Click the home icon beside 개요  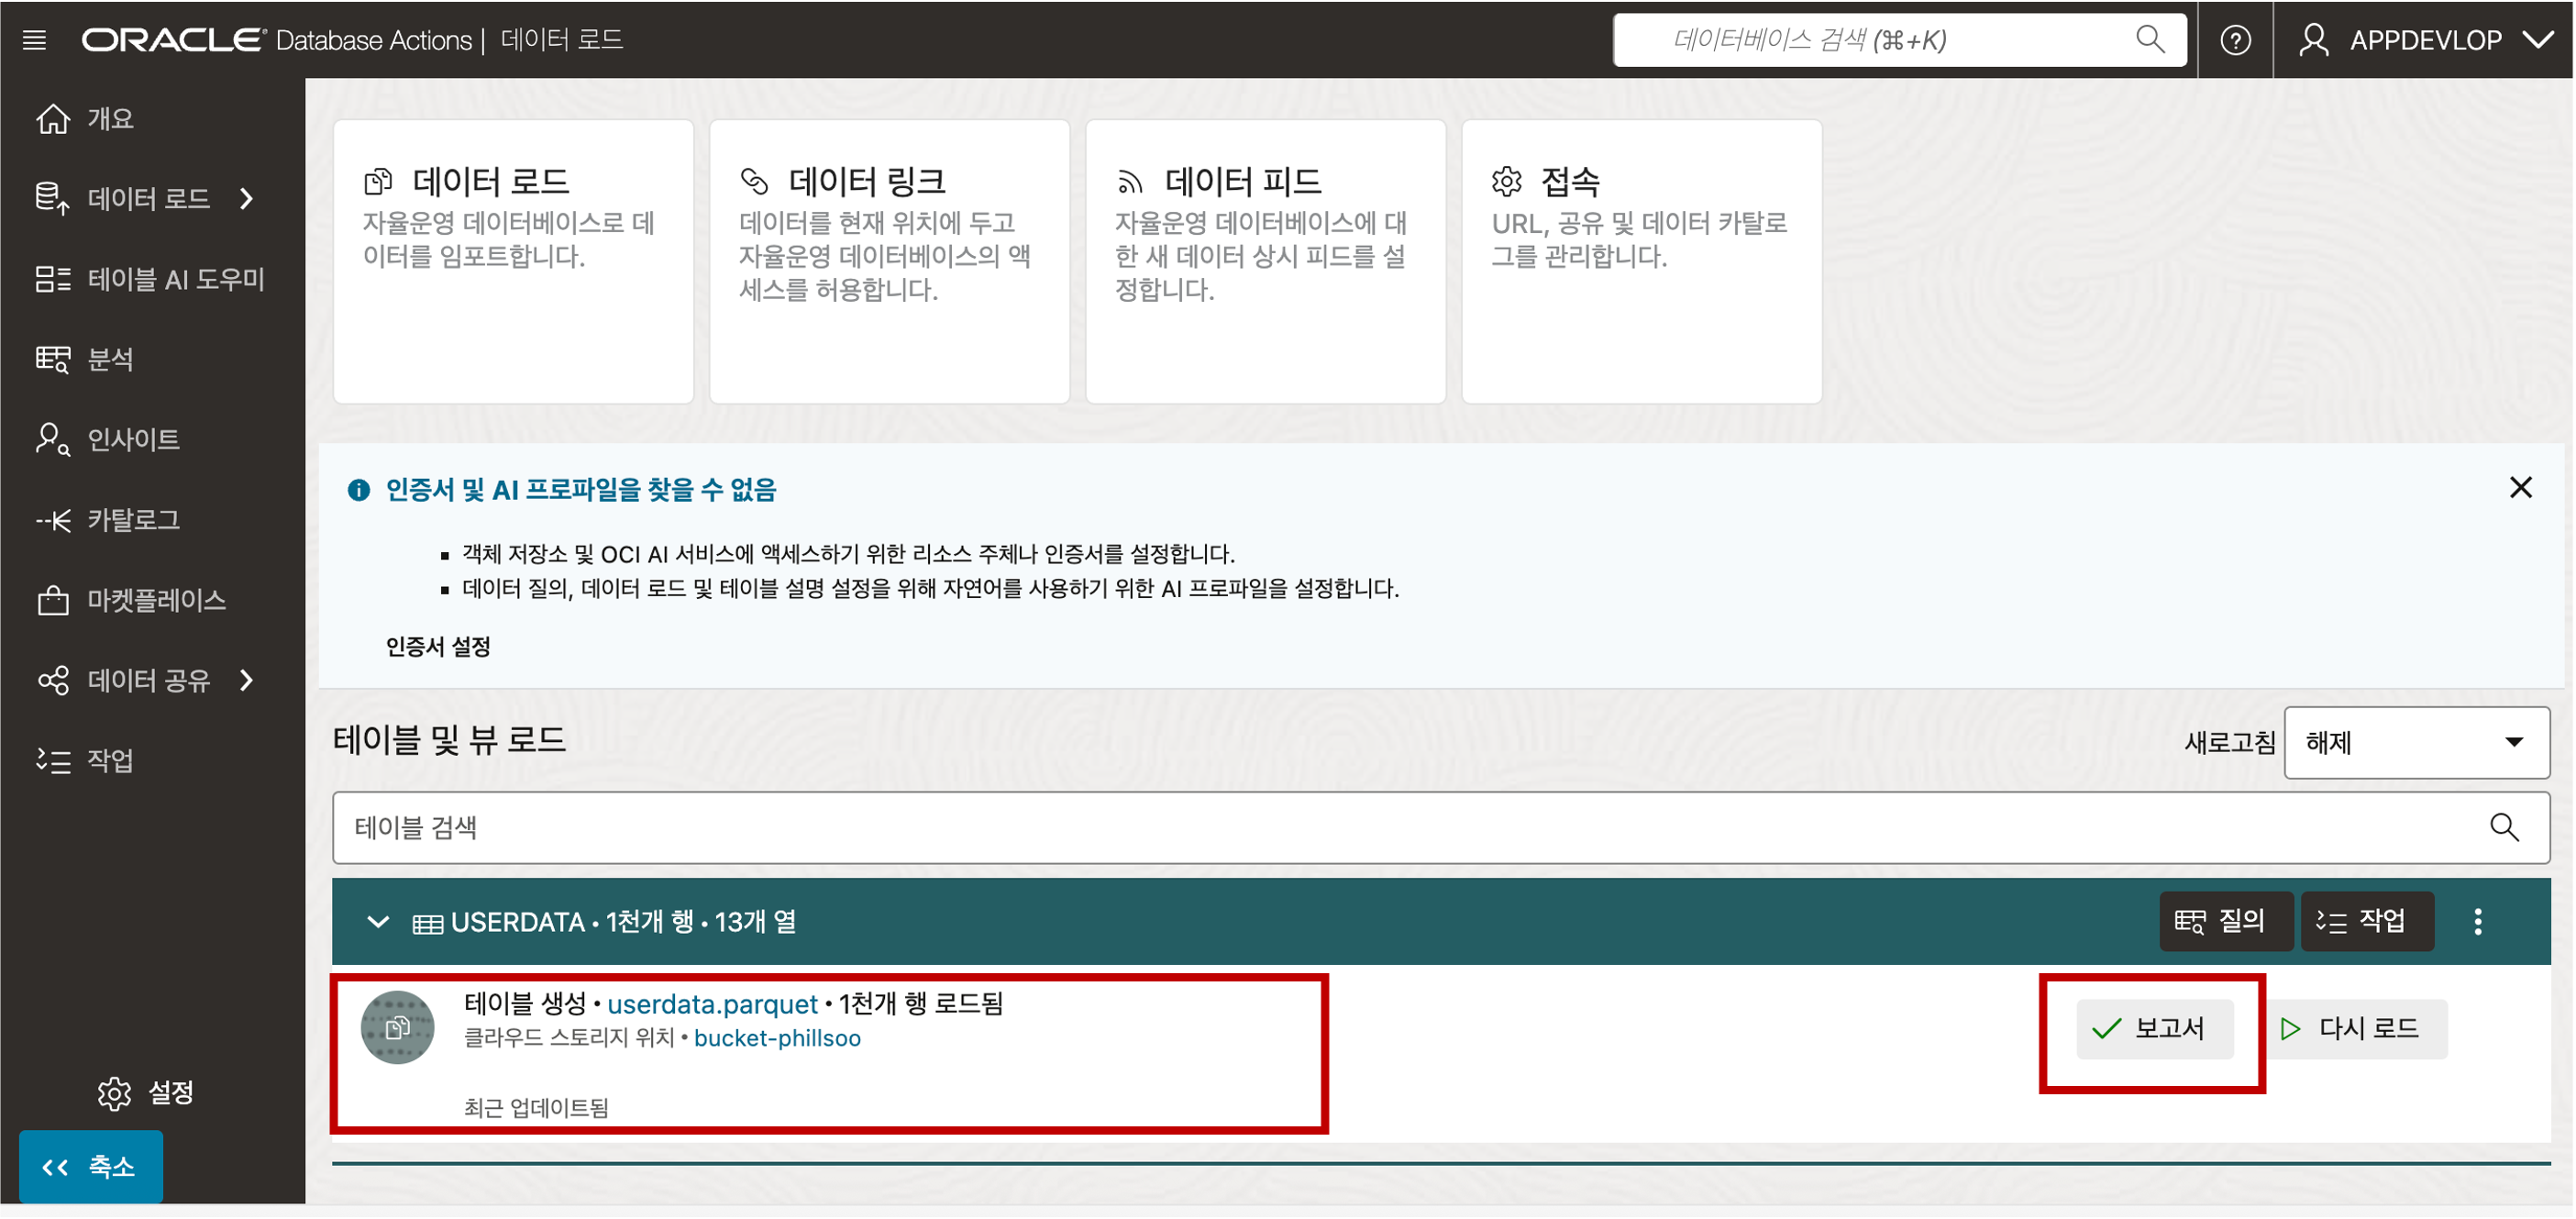(x=53, y=119)
